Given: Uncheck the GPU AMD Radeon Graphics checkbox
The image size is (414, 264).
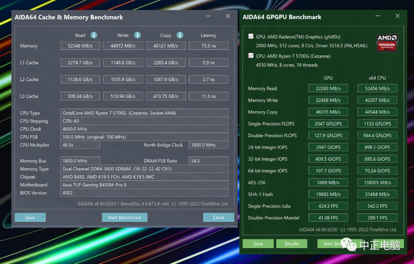Looking at the screenshot, I should click(251, 36).
